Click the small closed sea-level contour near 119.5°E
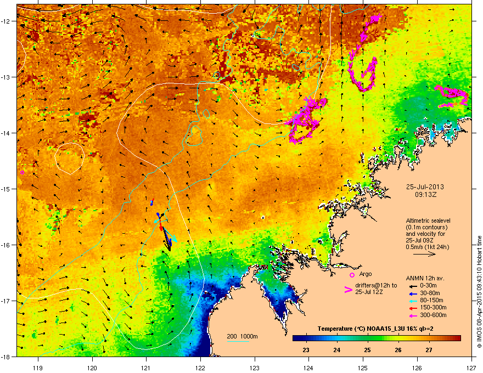This screenshot has height=373, width=483. [70, 159]
